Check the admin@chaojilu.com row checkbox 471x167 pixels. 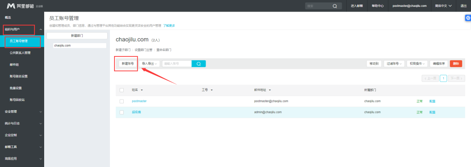tap(121, 112)
